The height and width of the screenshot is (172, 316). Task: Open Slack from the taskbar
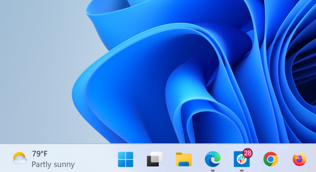(x=241, y=160)
